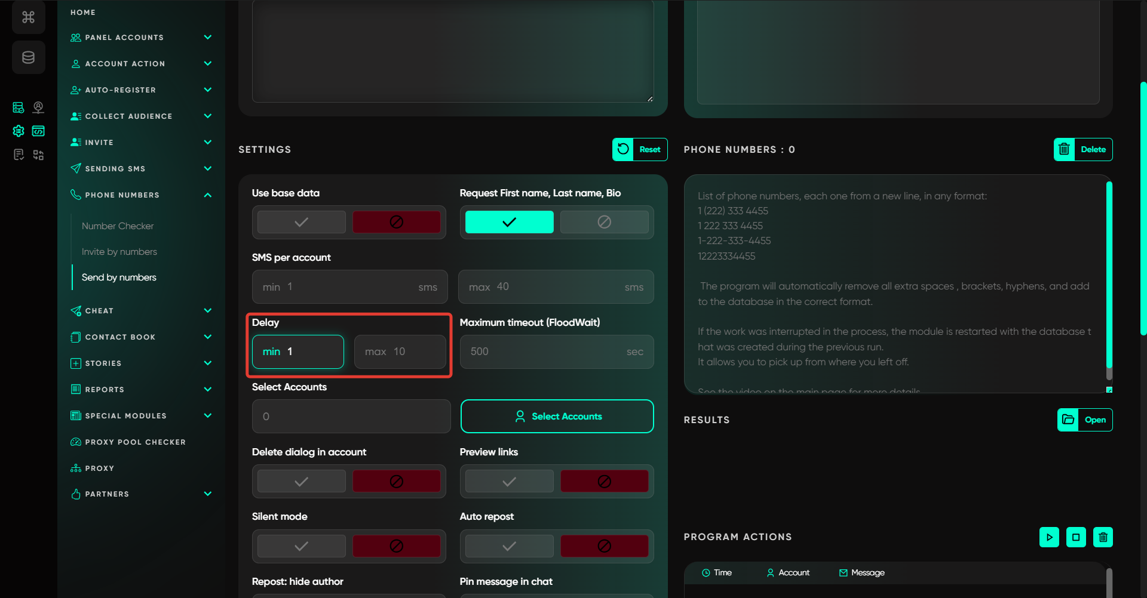Image resolution: width=1147 pixels, height=598 pixels.
Task: Click the code window icon in left rail
Action: 38,131
